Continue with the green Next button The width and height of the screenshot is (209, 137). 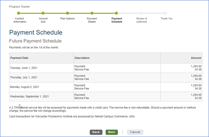click(112, 132)
